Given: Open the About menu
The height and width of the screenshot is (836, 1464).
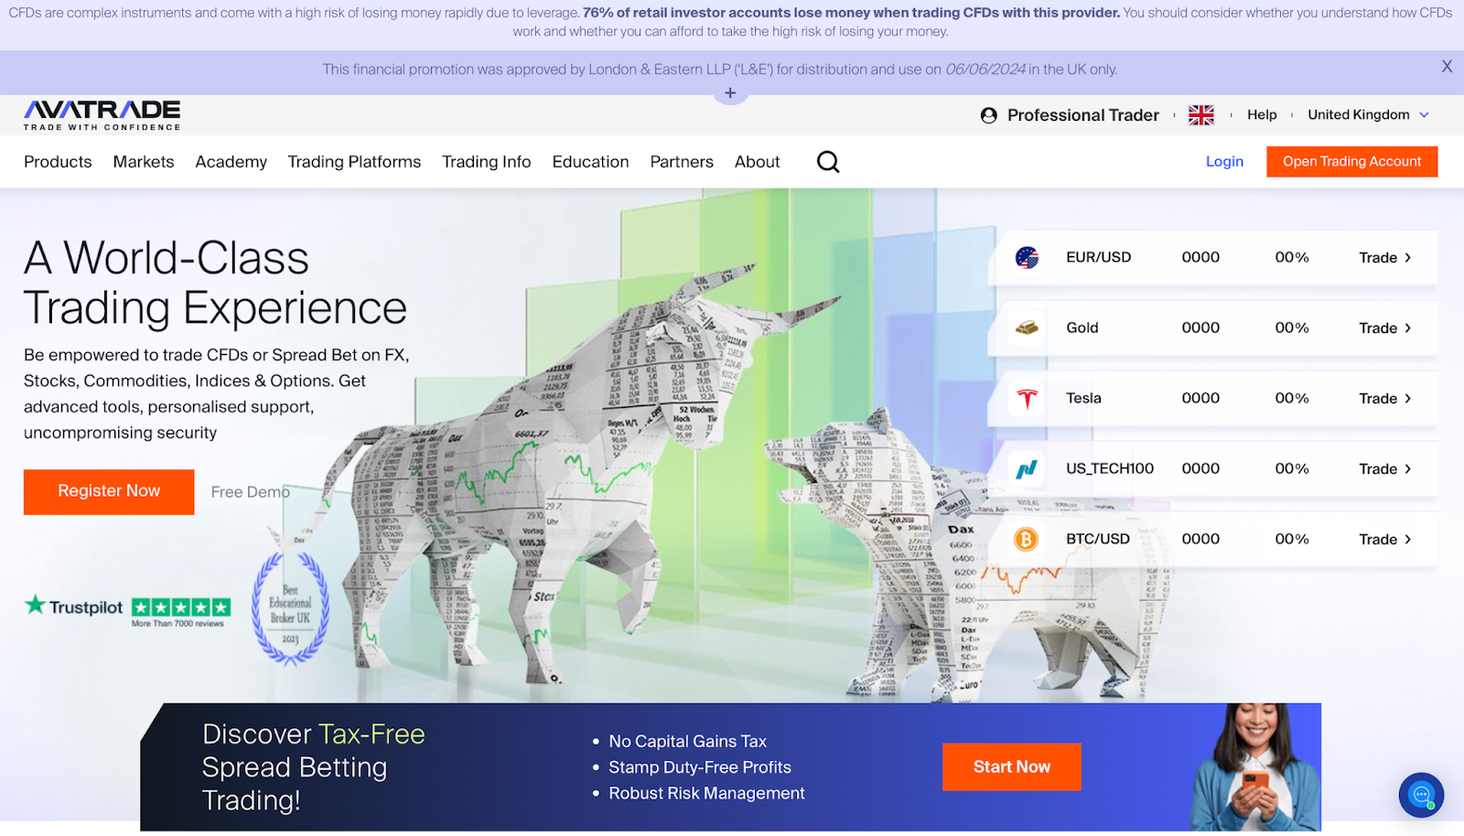Looking at the screenshot, I should [757, 162].
